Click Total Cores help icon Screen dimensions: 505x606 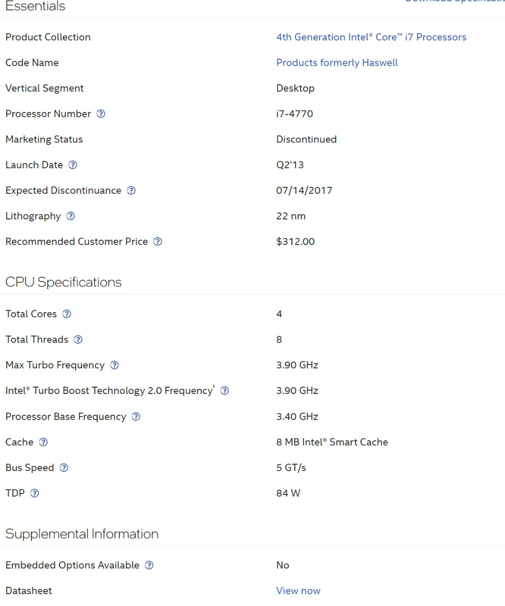coord(67,314)
